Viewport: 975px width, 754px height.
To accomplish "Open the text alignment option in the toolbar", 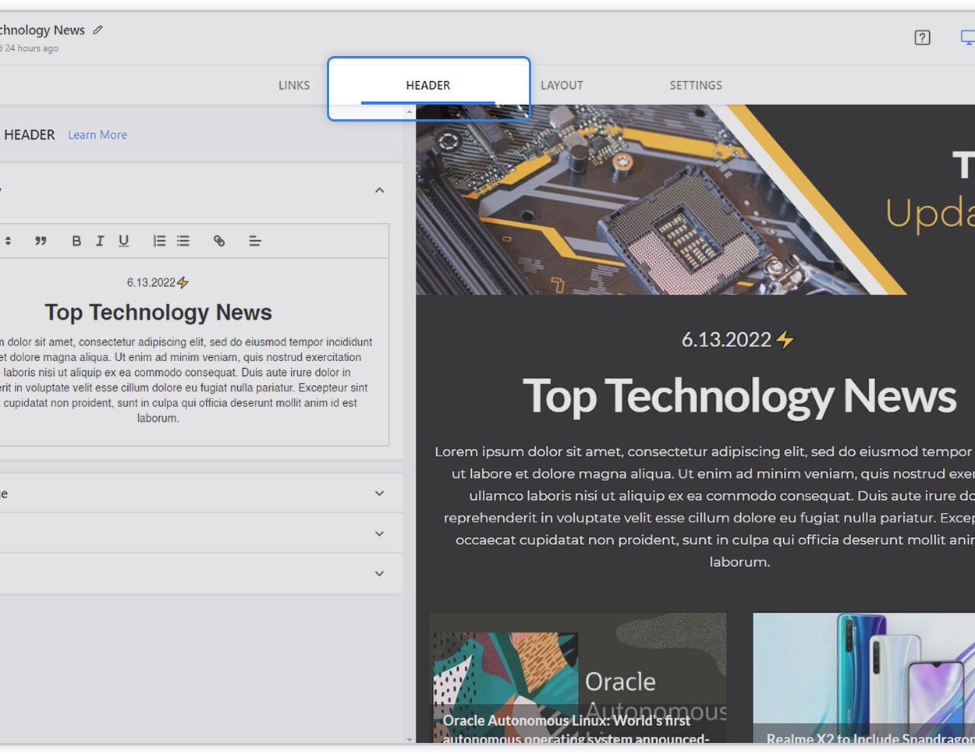I will [x=255, y=241].
